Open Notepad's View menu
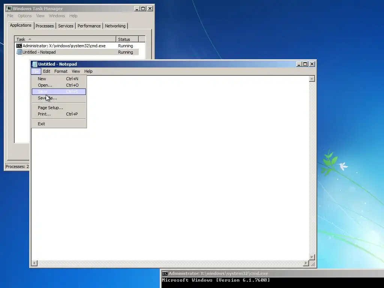Screen dimensions: 384x288 [x=76, y=71]
